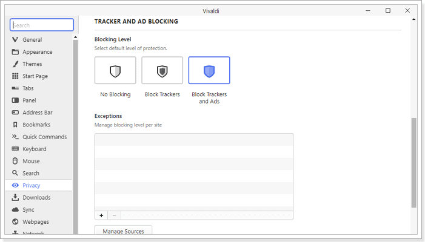Click the main content vertical scrollbar
The image size is (425, 242).
[x=413, y=163]
